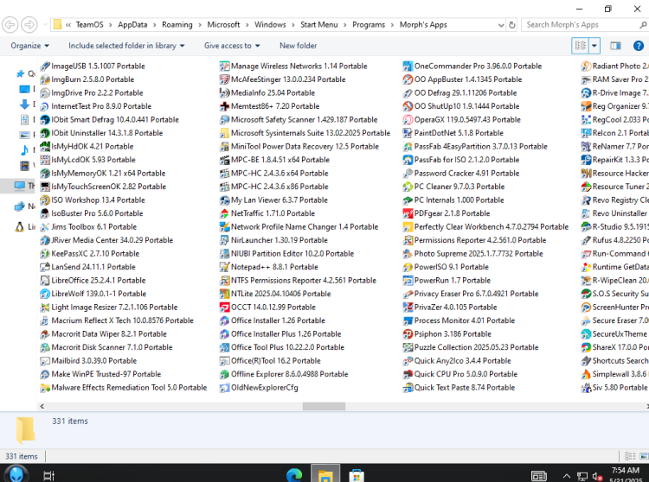The width and height of the screenshot is (649, 482).
Task: Expand the hidden path chevron before TeamOS
Action: tap(68, 25)
